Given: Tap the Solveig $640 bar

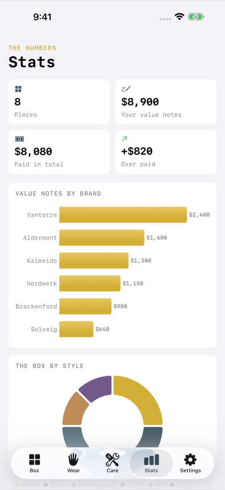Looking at the screenshot, I should click(x=76, y=329).
